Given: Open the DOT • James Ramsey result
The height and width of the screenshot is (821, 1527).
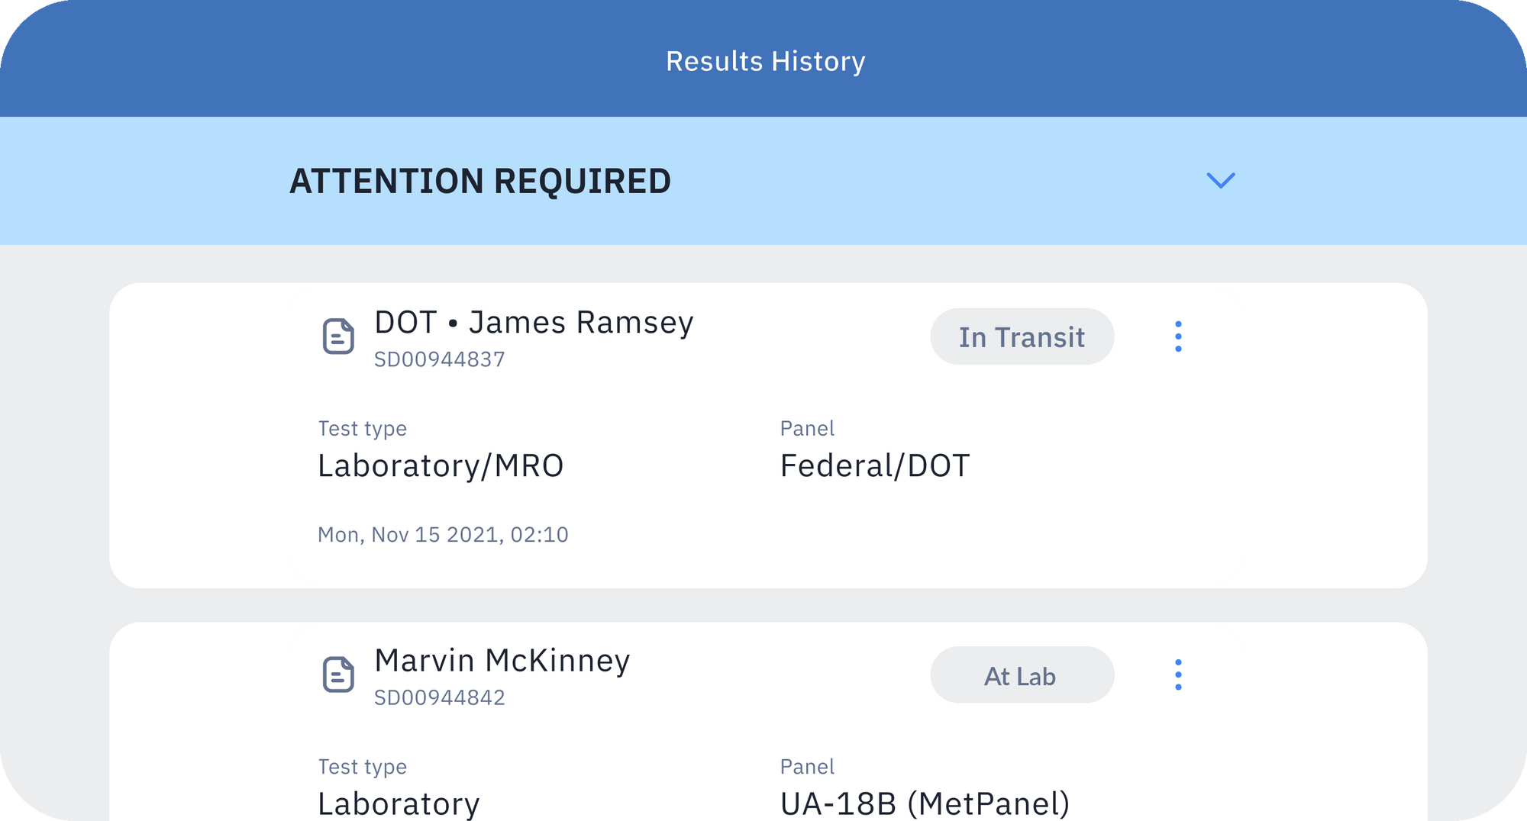Looking at the screenshot, I should tap(534, 323).
